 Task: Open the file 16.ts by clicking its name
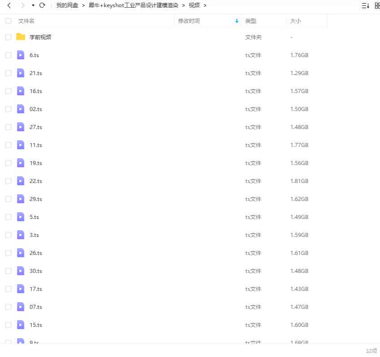click(35, 91)
